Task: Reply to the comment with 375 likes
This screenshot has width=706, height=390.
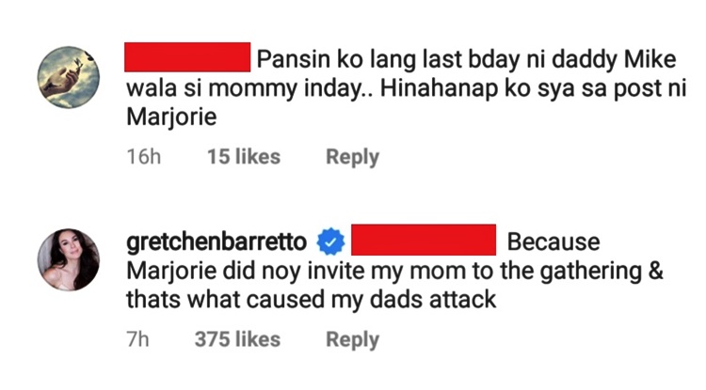Action: (351, 340)
